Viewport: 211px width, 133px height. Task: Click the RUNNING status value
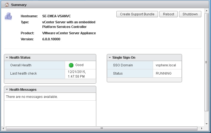[x=164, y=73]
